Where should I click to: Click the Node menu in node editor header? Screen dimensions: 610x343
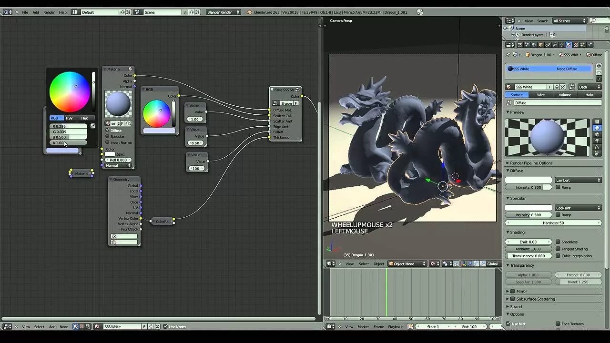[64, 326]
